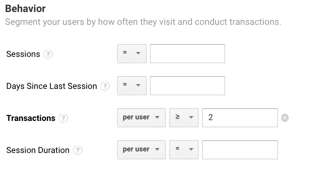Click into the Session Duration value field

click(x=240, y=150)
